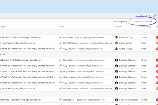Click agent name Cameron Williamson

[129, 100]
